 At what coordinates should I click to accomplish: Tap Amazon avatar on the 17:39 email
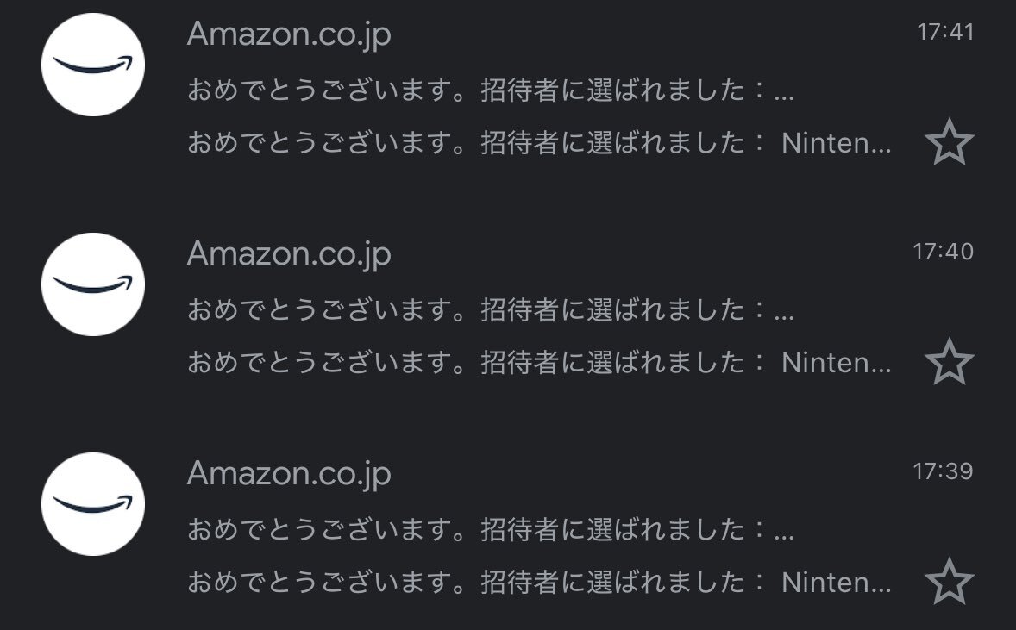pos(92,503)
